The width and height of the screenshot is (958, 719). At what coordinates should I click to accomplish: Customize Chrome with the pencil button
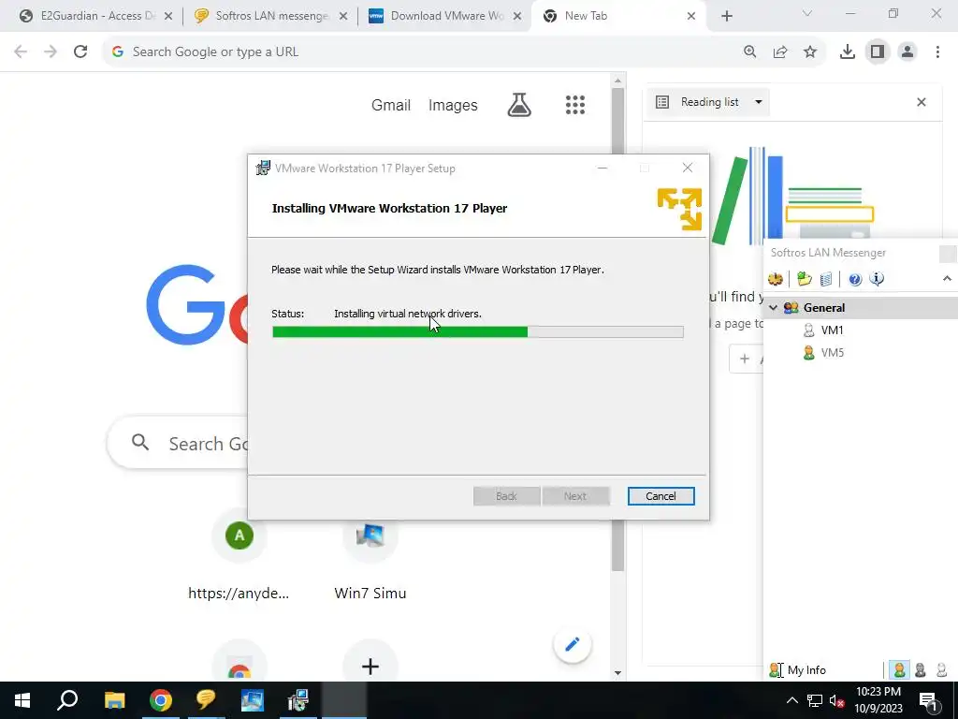tap(572, 644)
